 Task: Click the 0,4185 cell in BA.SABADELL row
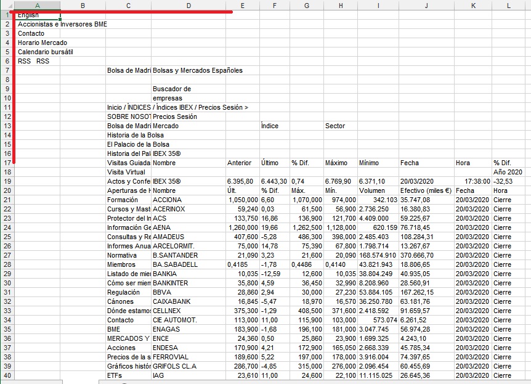point(243,264)
